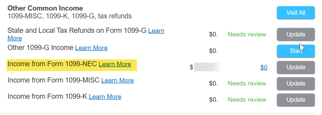The image size is (322, 115).
Task: Open Learn More beside Form 1099-MISC
Action: 118,80
